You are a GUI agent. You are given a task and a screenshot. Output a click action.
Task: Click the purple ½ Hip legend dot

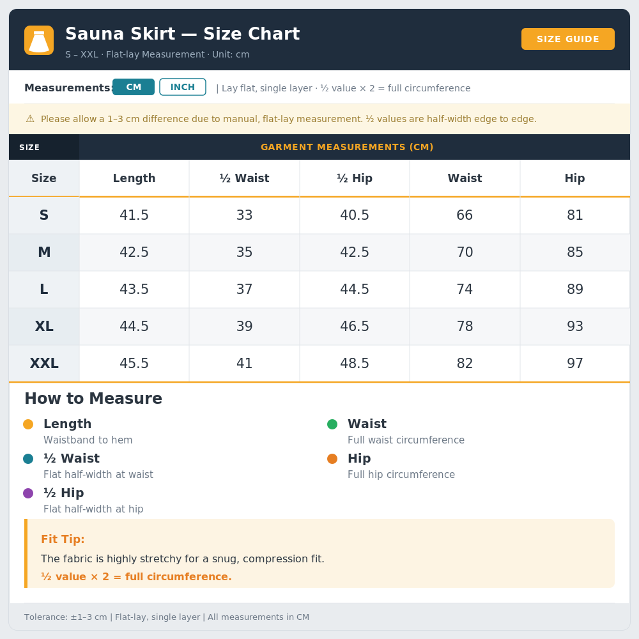point(28,493)
